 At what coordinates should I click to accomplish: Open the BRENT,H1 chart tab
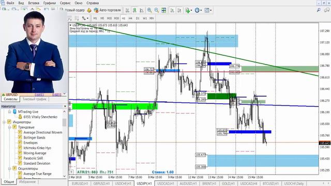[209, 183]
